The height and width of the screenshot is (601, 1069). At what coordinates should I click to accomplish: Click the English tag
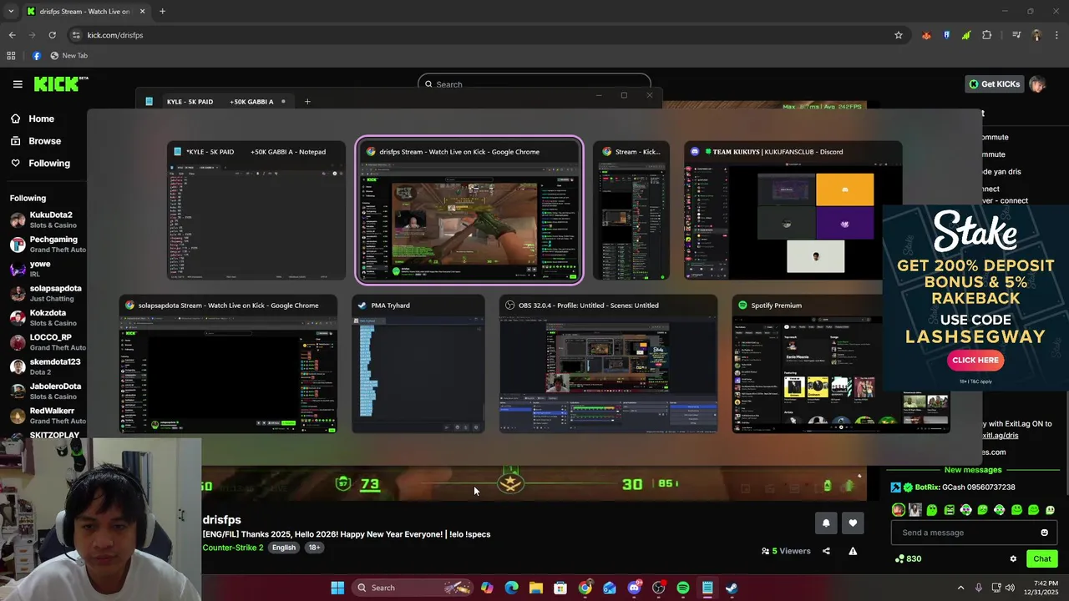pyautogui.click(x=284, y=548)
